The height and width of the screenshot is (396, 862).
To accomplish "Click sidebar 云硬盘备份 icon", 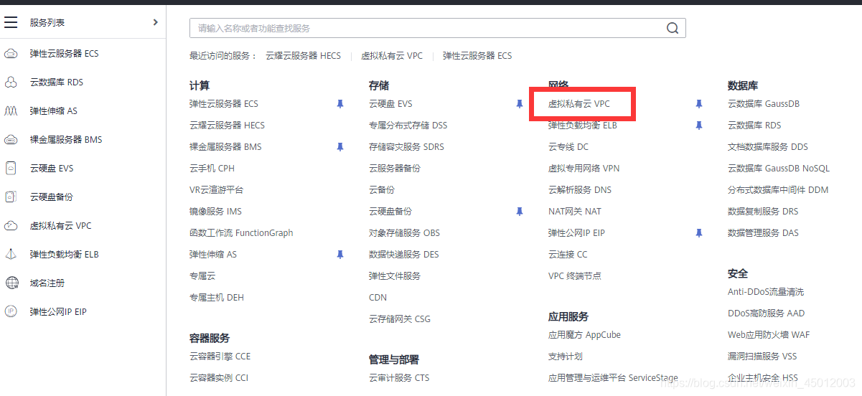I will (x=11, y=197).
